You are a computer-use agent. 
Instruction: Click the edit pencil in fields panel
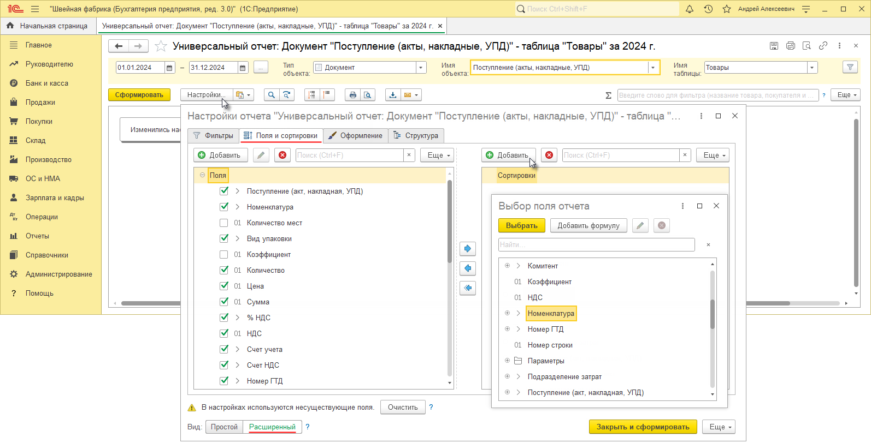point(261,155)
